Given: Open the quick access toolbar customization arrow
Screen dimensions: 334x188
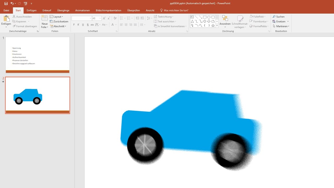Looking at the screenshot, I should click(x=31, y=3).
